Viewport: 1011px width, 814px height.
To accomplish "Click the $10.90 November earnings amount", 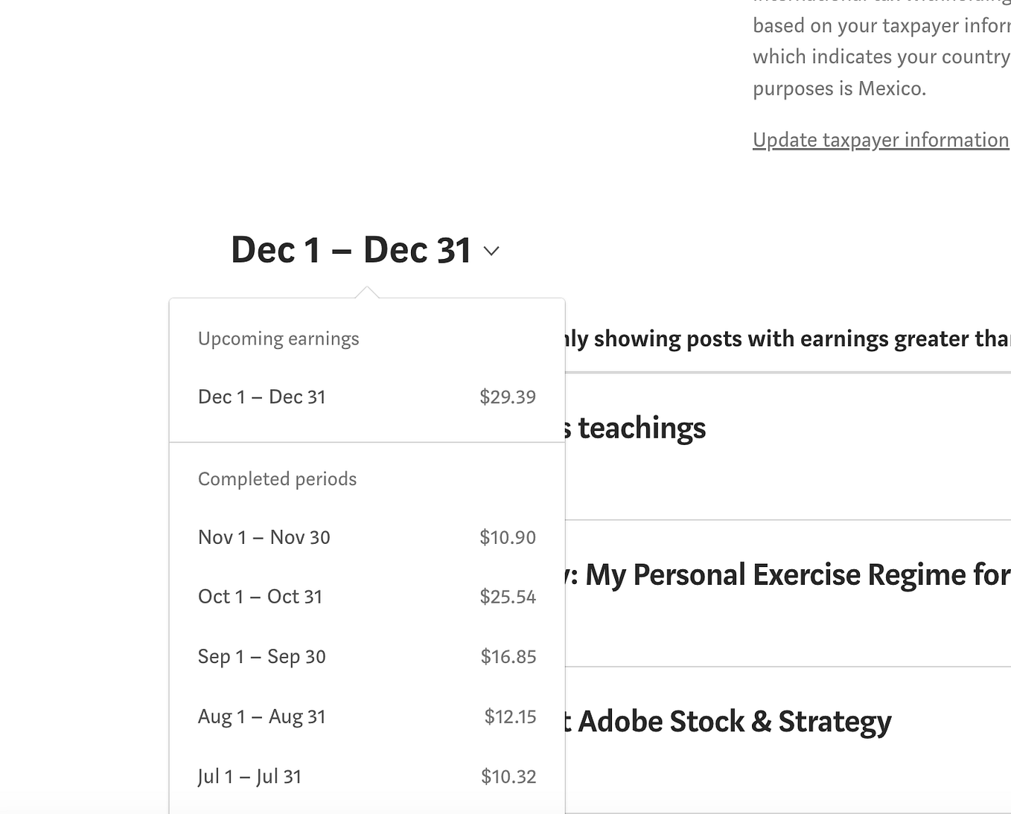I will click(x=508, y=538).
